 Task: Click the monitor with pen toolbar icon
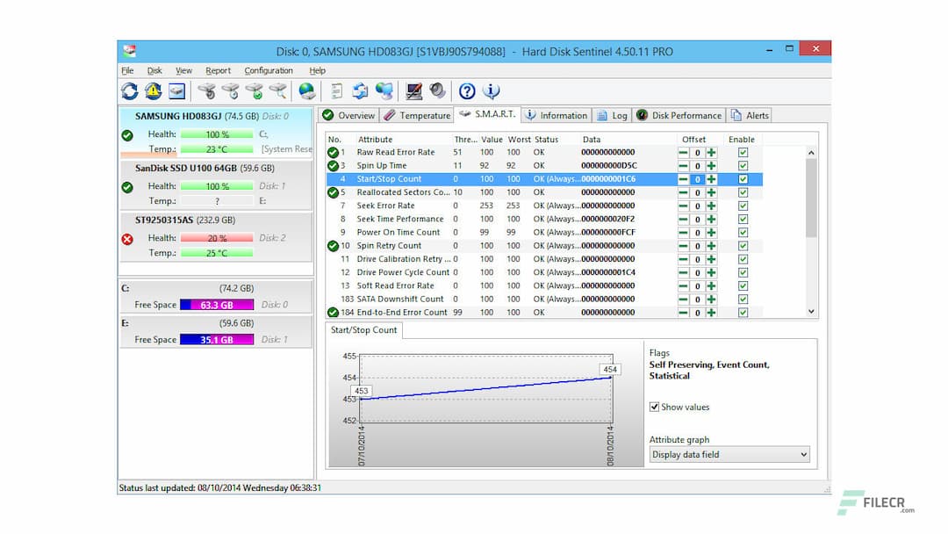click(x=414, y=91)
